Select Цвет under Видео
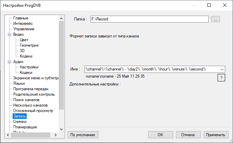Image resolution: width=233 pixels, height=143 pixels. [24, 40]
